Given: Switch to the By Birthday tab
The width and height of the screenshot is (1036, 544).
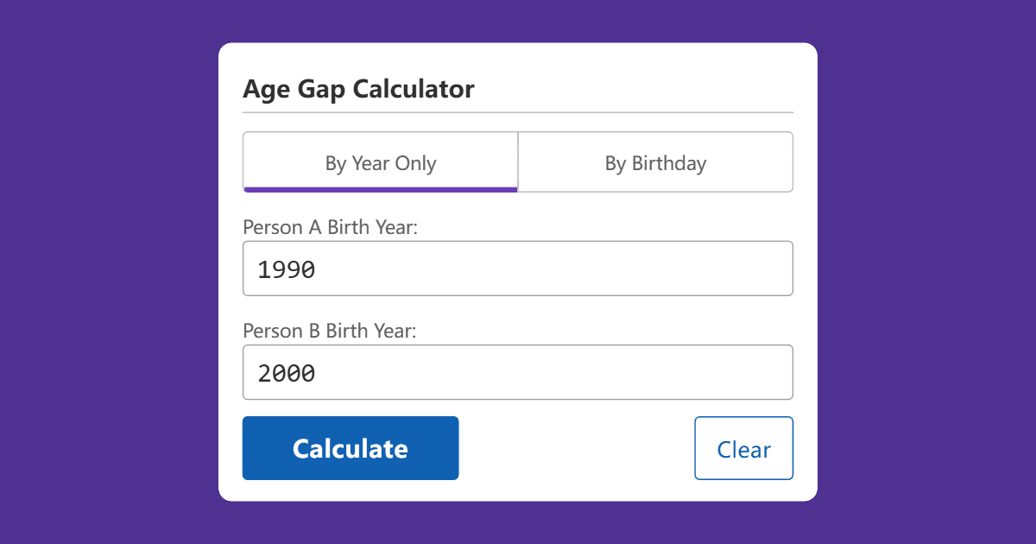Looking at the screenshot, I should click(655, 161).
